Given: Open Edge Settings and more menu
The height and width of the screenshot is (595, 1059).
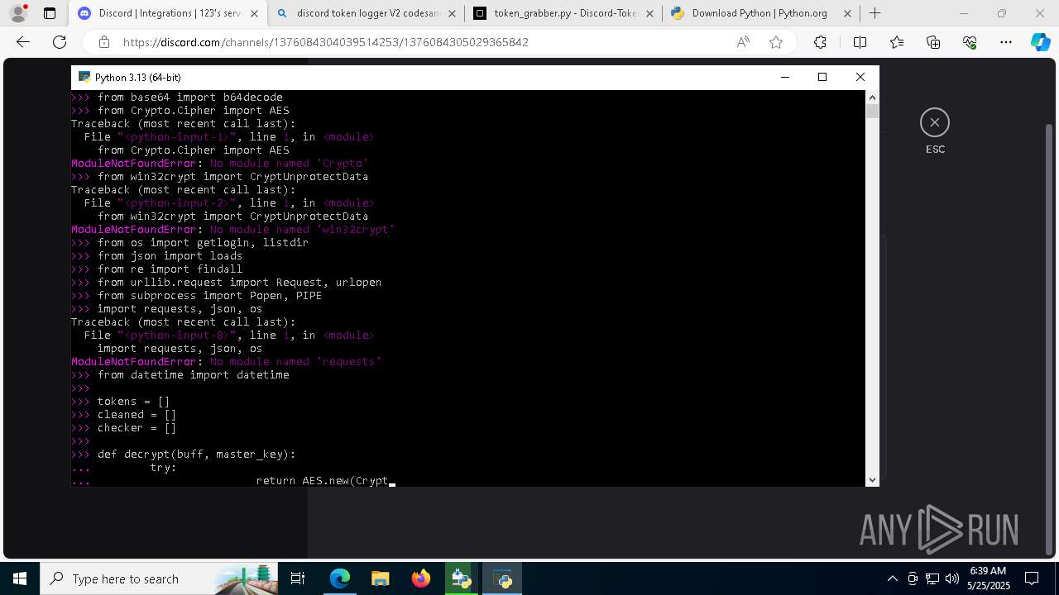Looking at the screenshot, I should pos(1006,42).
